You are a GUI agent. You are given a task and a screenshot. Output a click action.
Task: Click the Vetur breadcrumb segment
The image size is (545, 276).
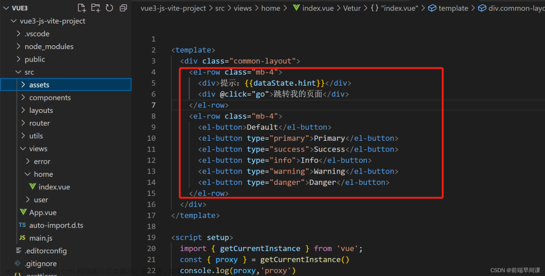click(352, 8)
